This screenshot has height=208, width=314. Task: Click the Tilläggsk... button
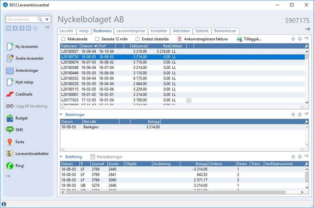click(x=249, y=39)
